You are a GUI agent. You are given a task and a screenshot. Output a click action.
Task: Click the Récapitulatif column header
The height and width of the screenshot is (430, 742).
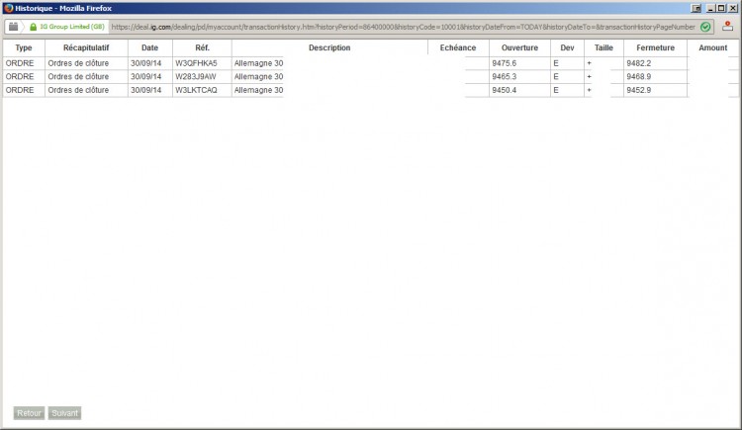click(86, 47)
